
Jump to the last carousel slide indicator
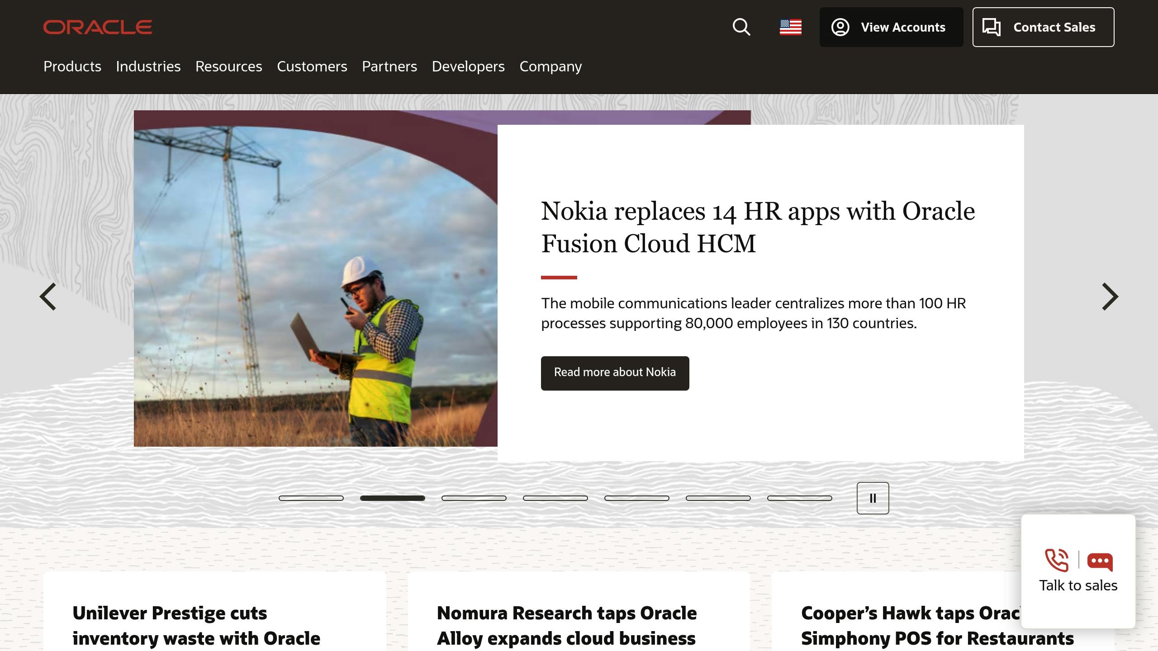point(799,498)
